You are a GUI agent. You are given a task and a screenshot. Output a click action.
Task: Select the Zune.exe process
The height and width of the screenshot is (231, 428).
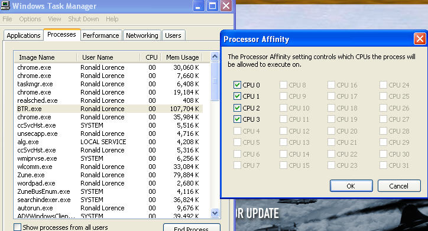31,175
